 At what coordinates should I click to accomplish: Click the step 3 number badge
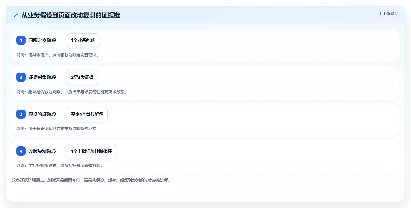tap(21, 114)
